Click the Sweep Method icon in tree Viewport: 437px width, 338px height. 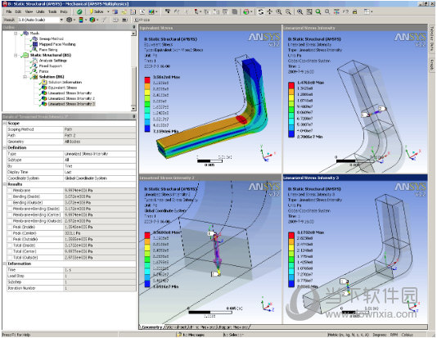coord(35,38)
